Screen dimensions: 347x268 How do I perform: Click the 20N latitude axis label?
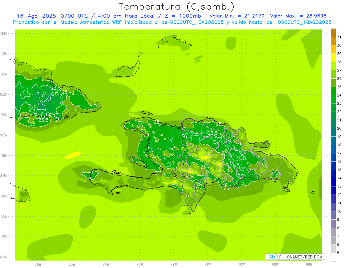pyautogui.click(x=4, y=115)
